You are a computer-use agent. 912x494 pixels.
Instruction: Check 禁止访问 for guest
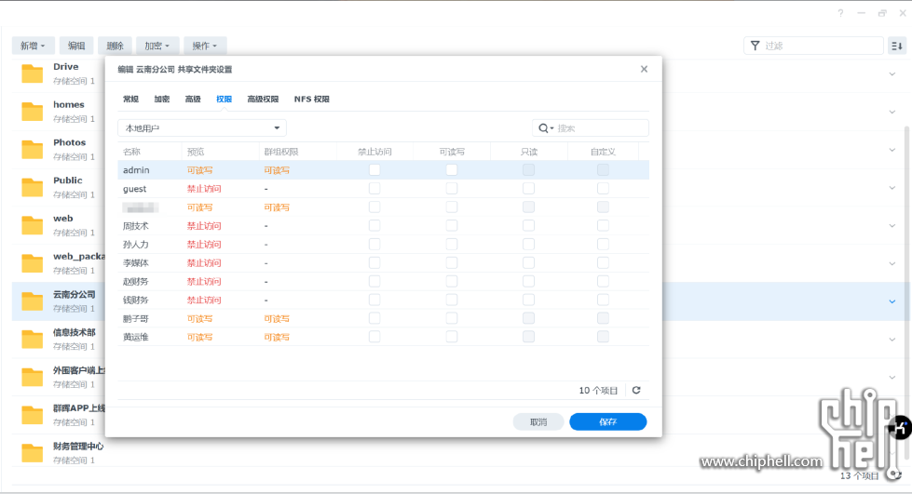374,188
